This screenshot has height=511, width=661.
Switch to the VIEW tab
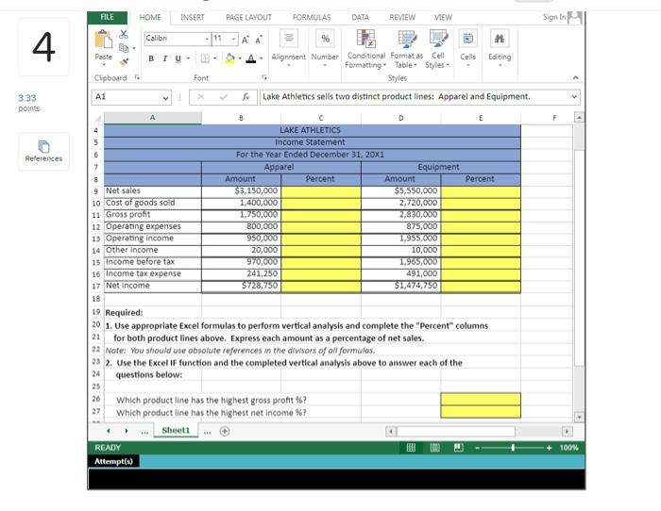point(443,18)
